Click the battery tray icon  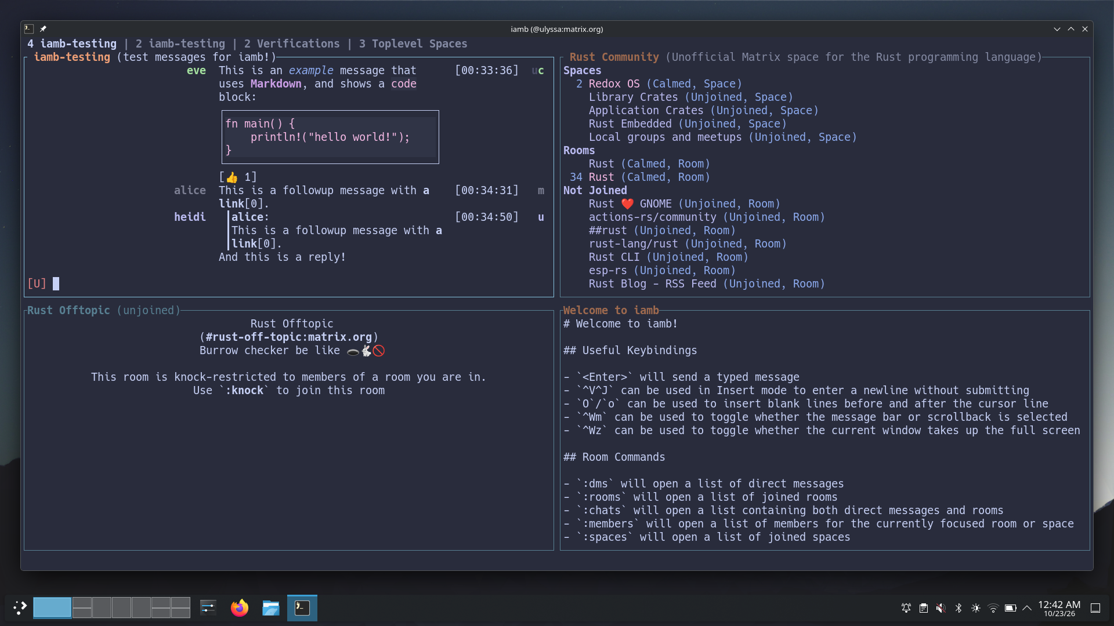tap(1010, 608)
